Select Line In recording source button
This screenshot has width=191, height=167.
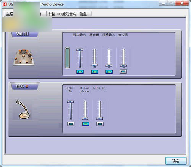click(x=100, y=124)
